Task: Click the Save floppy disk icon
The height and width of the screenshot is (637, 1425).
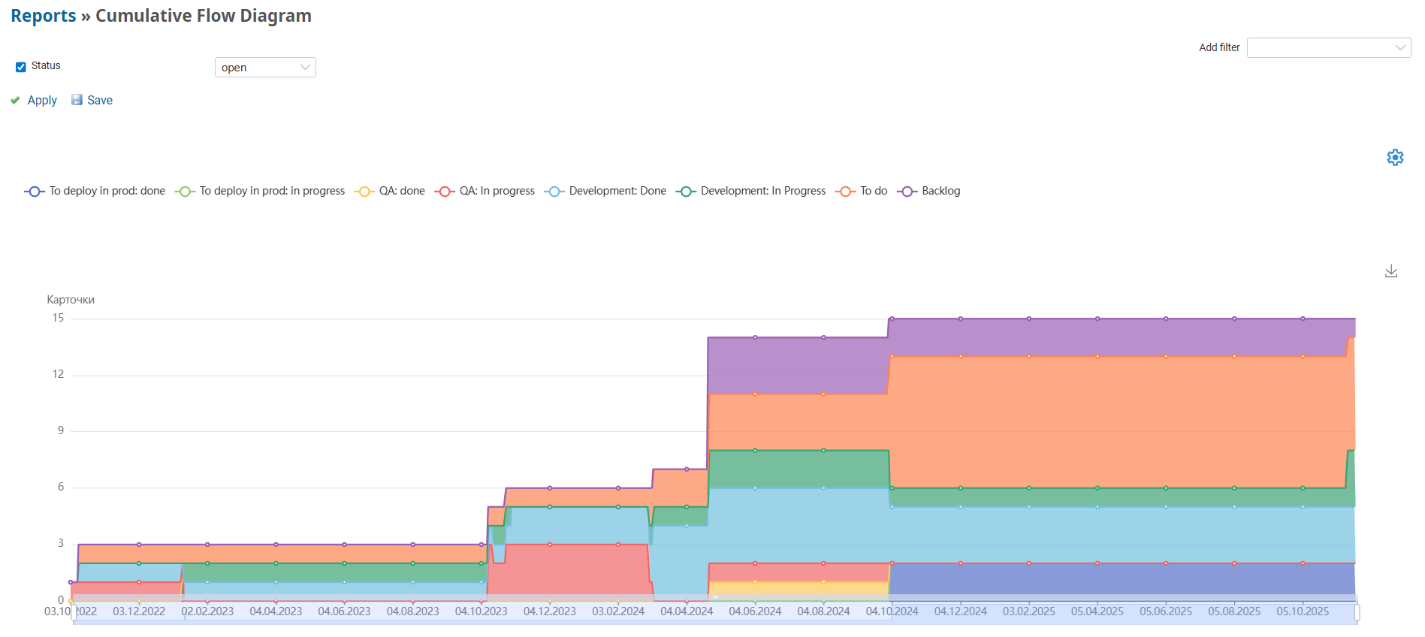Action: tap(77, 100)
